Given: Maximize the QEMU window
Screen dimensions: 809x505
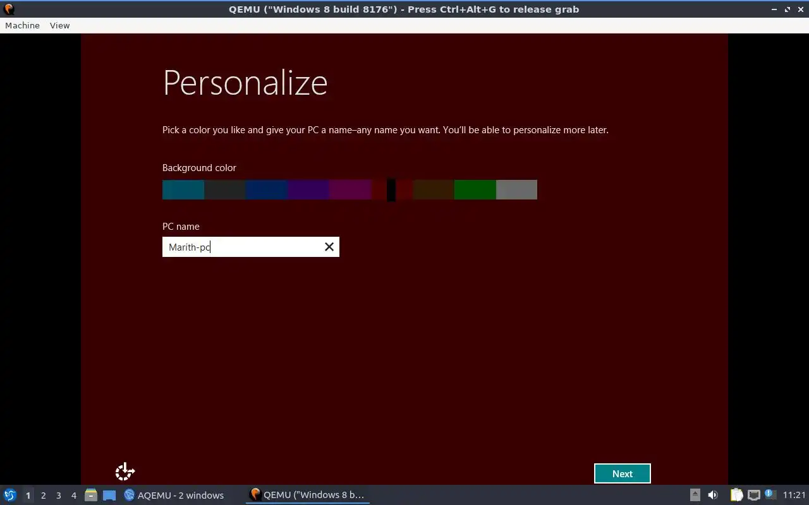Looking at the screenshot, I should [788, 9].
